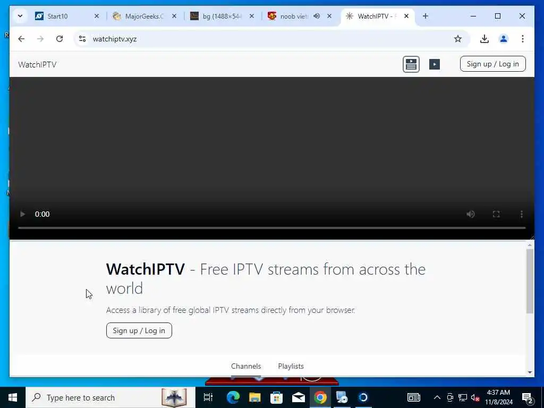Click the small play icon in WatchIPTV header
The width and height of the screenshot is (544, 408).
click(x=435, y=64)
